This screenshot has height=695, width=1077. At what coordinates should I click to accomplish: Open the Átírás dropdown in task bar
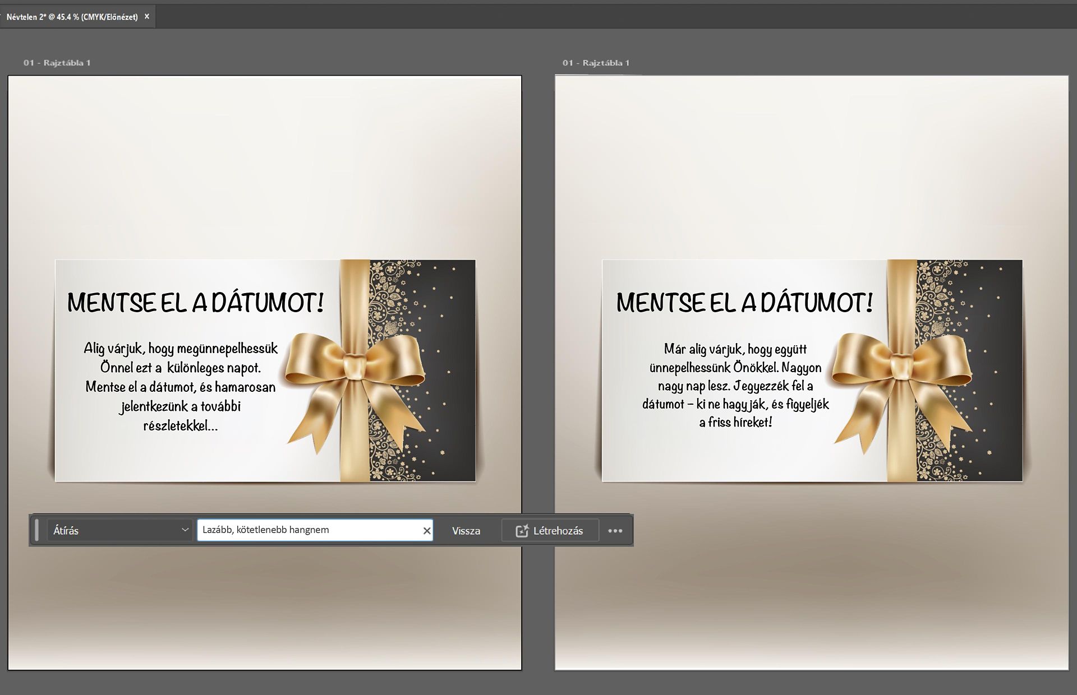pos(120,530)
